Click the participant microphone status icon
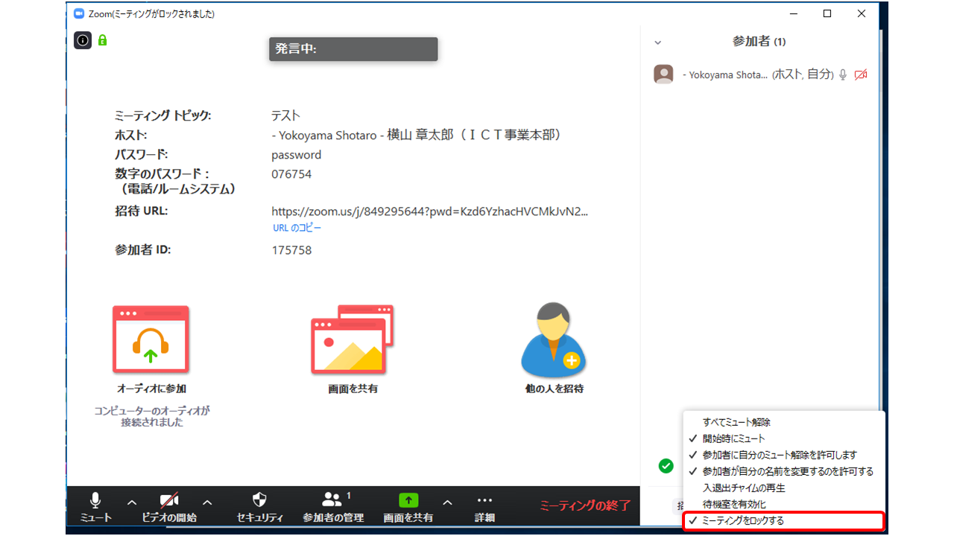This screenshot has width=954, height=536. click(x=843, y=74)
